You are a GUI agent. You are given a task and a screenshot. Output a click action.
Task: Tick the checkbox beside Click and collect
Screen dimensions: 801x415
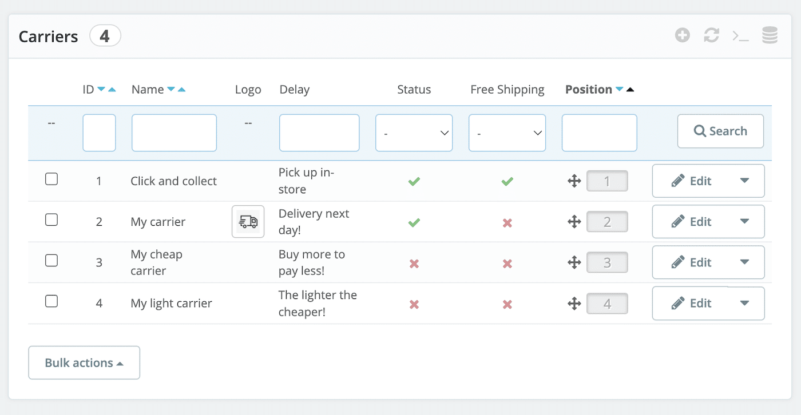point(51,179)
